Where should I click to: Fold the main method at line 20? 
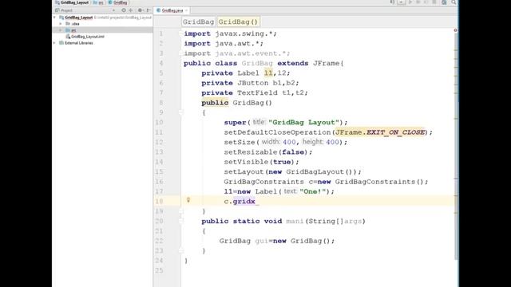(x=181, y=222)
